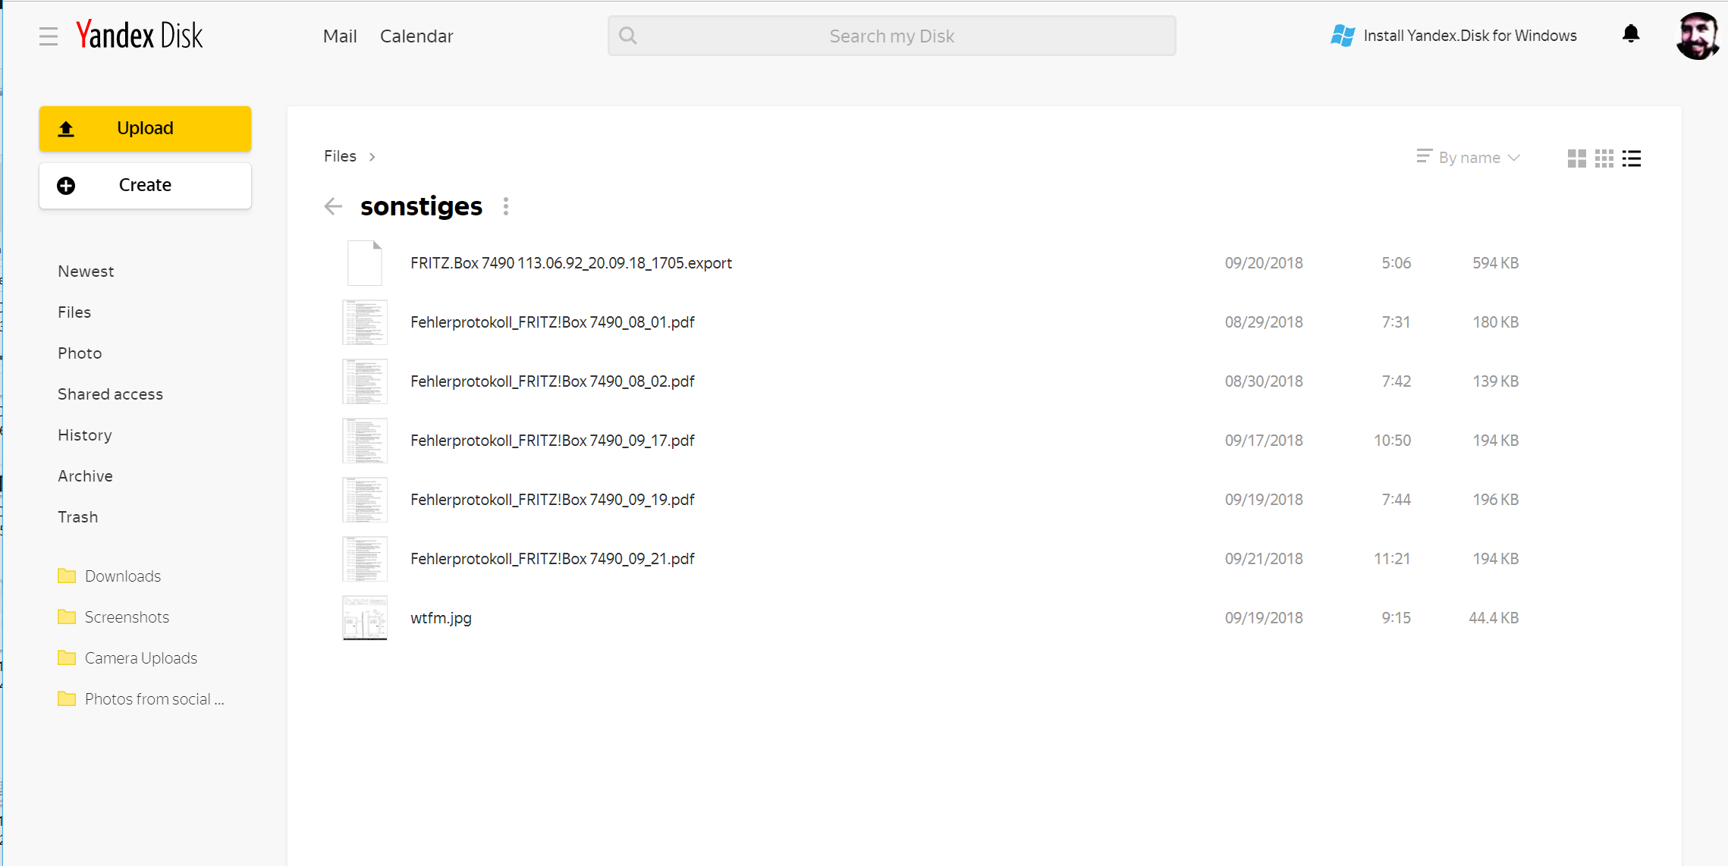Open the hamburger menu icon
The image size is (1728, 866).
coord(49,36)
